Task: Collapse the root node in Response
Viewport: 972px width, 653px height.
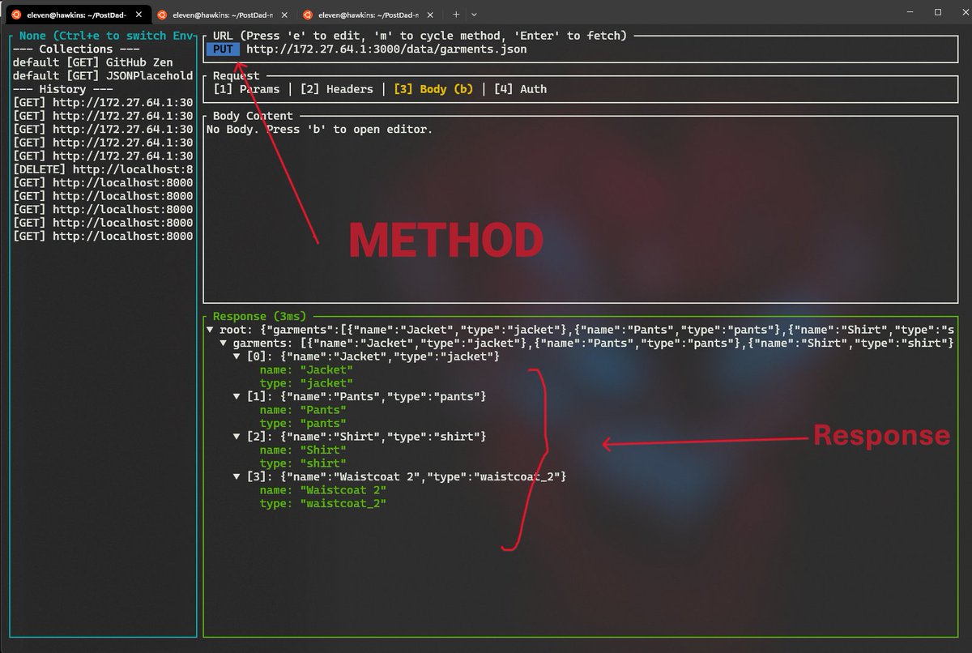Action: 211,330
